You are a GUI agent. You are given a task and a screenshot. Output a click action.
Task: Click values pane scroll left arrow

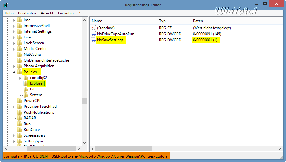[92, 149]
